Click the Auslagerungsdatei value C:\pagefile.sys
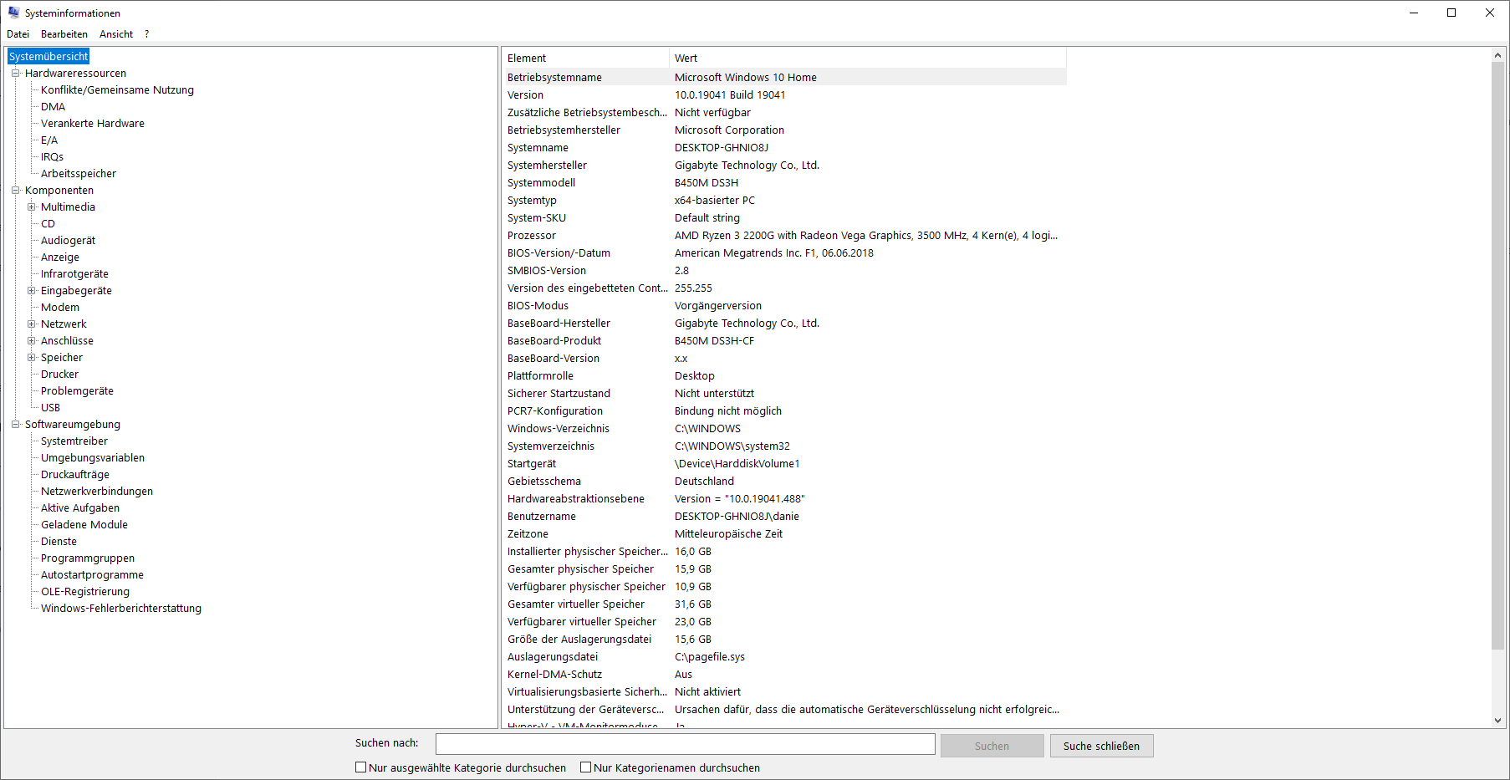 pos(710,656)
